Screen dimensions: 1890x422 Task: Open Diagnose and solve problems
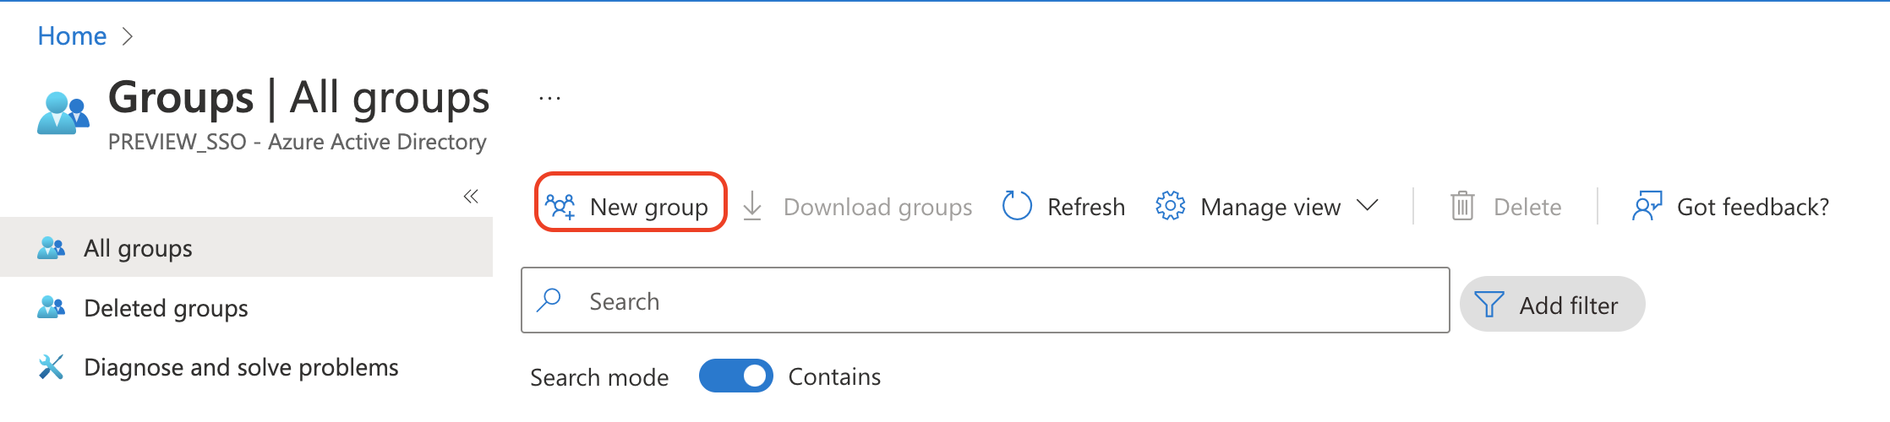pyautogui.click(x=241, y=367)
